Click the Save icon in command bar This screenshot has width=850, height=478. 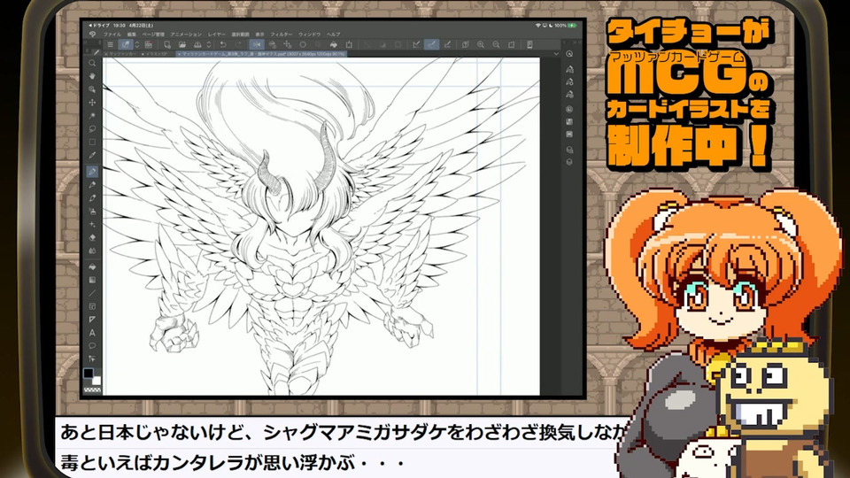197,44
